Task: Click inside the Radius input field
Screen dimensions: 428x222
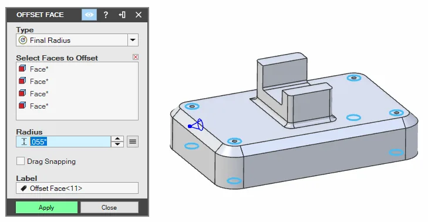Action: click(x=63, y=142)
